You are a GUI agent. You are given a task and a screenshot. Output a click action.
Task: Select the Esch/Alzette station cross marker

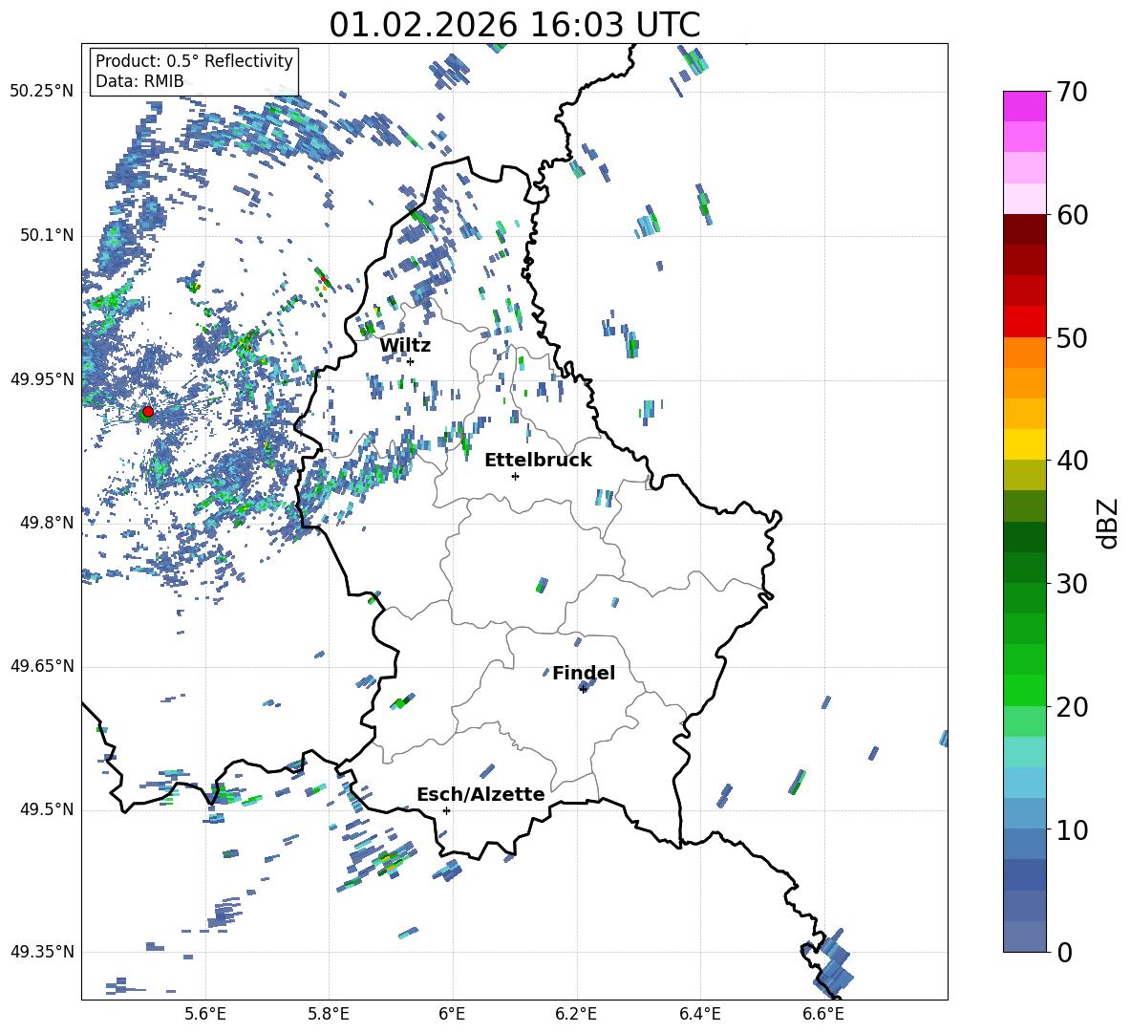point(446,810)
